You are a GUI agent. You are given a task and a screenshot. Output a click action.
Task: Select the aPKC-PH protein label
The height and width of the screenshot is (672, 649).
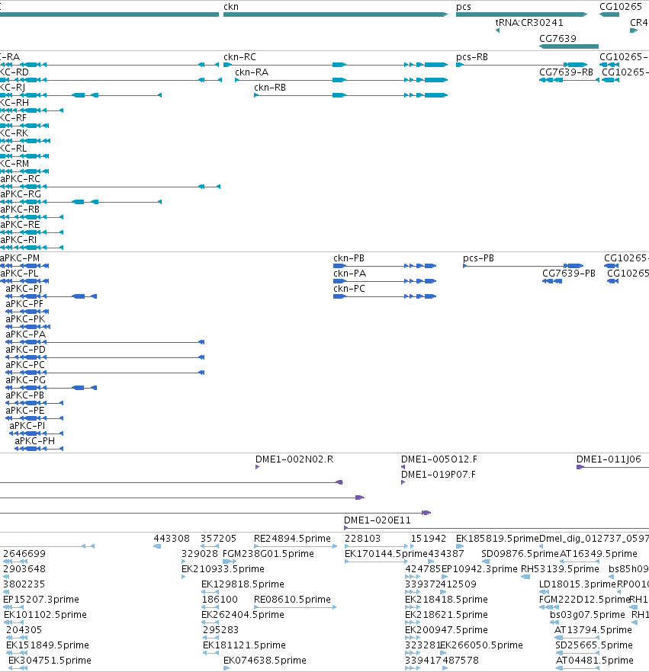(35, 441)
